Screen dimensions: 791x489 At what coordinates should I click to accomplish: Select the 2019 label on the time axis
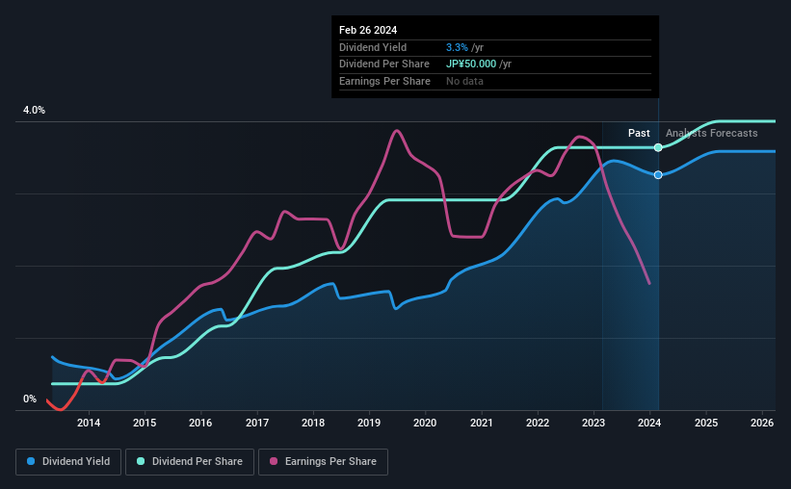(x=369, y=423)
